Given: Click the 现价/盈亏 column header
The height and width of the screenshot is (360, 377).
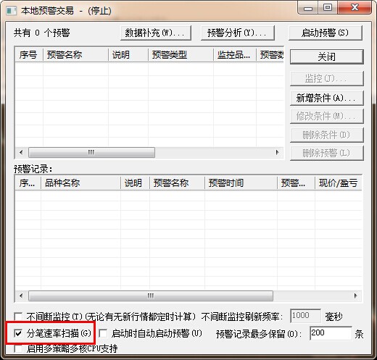Looking at the screenshot, I should [338, 183].
